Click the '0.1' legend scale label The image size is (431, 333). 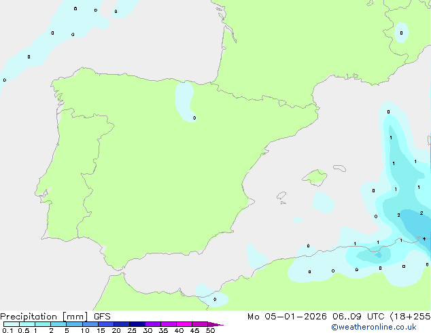point(7,330)
